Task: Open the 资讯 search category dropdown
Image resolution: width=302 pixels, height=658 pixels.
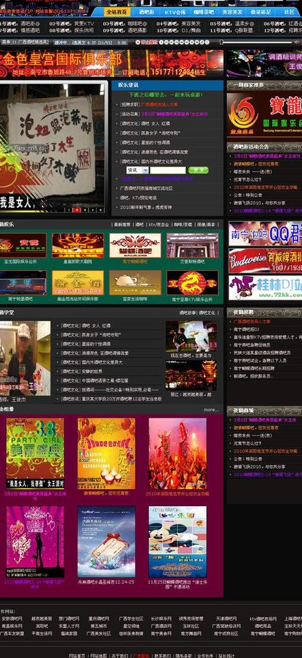Action: click(x=137, y=170)
